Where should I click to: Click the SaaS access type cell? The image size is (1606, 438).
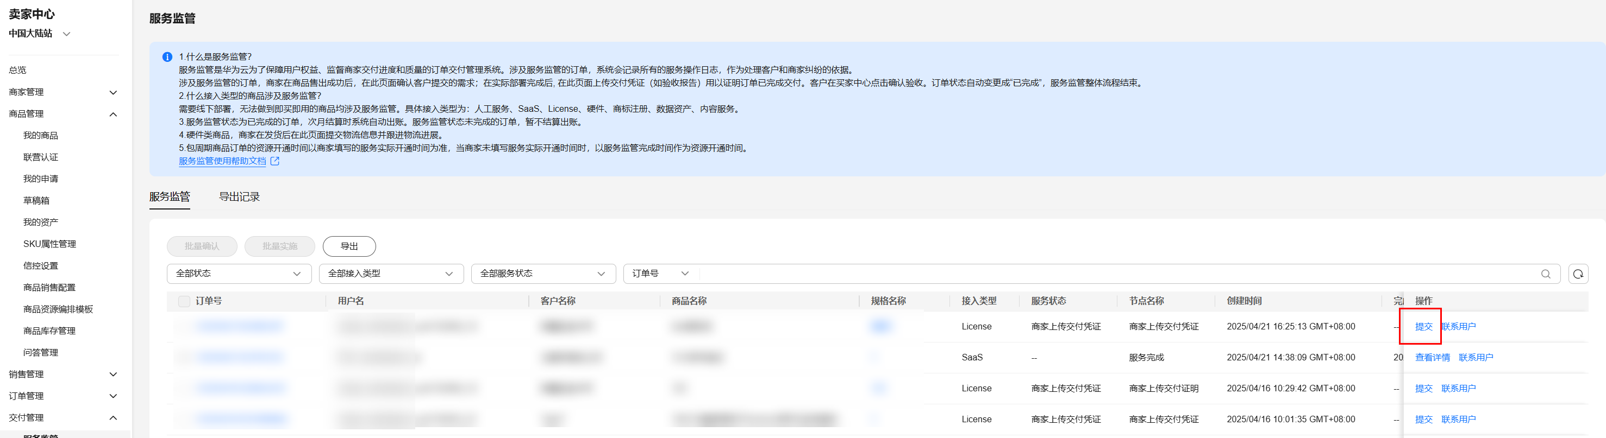click(972, 358)
